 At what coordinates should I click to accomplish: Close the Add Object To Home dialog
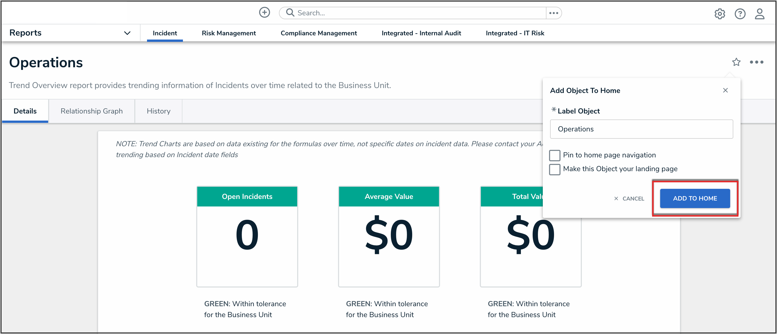(725, 90)
